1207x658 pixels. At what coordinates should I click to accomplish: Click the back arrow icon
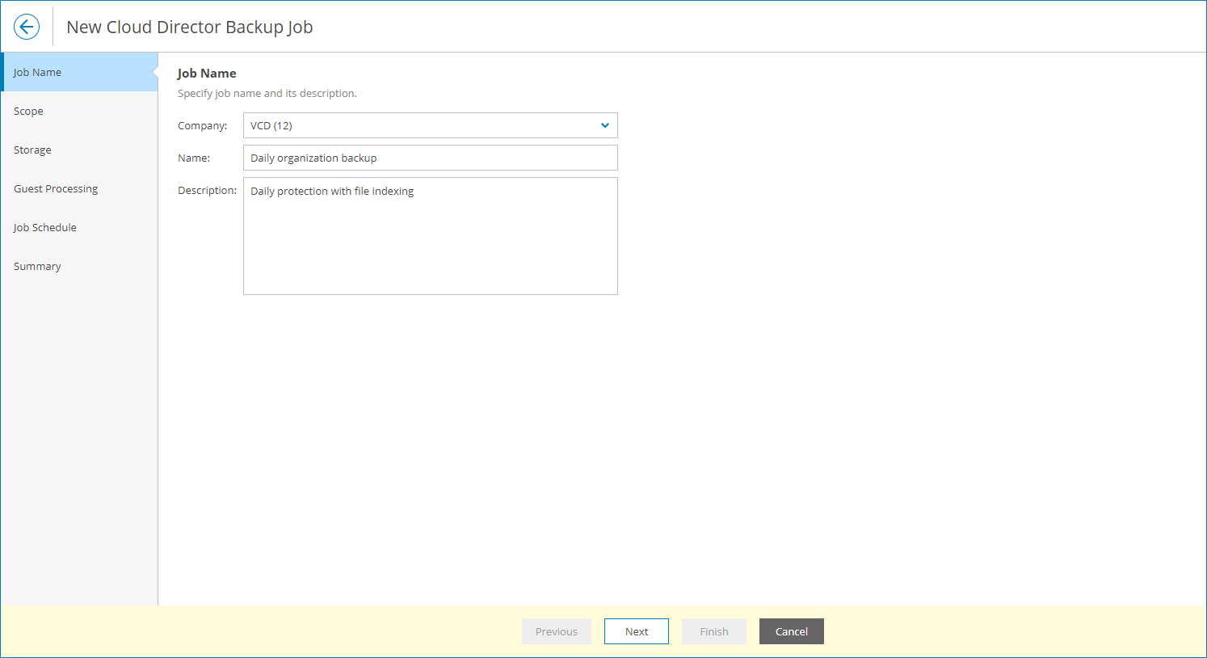pyautogui.click(x=27, y=27)
